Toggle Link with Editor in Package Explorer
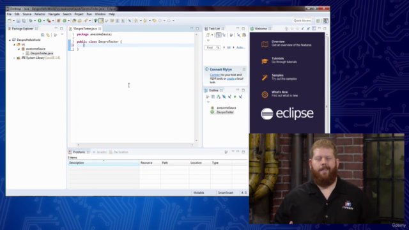409x230 pixels. pyautogui.click(x=48, y=34)
